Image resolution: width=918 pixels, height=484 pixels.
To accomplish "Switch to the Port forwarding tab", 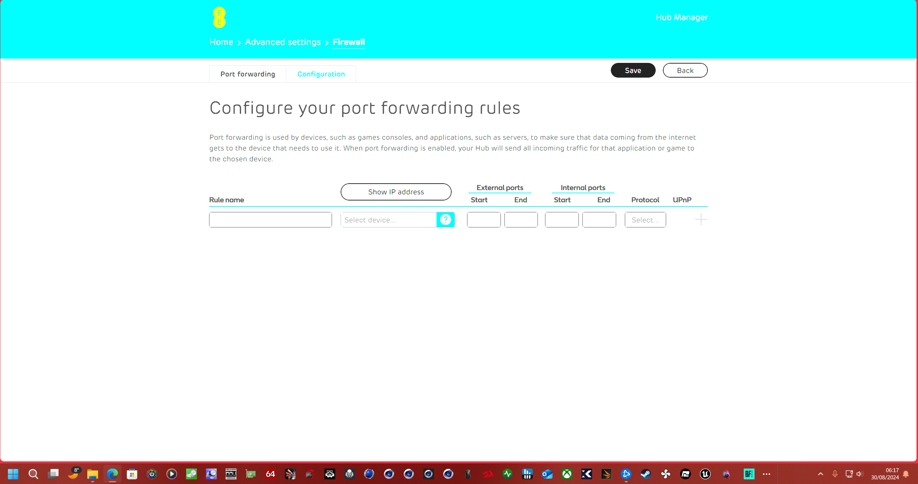I will pyautogui.click(x=248, y=74).
